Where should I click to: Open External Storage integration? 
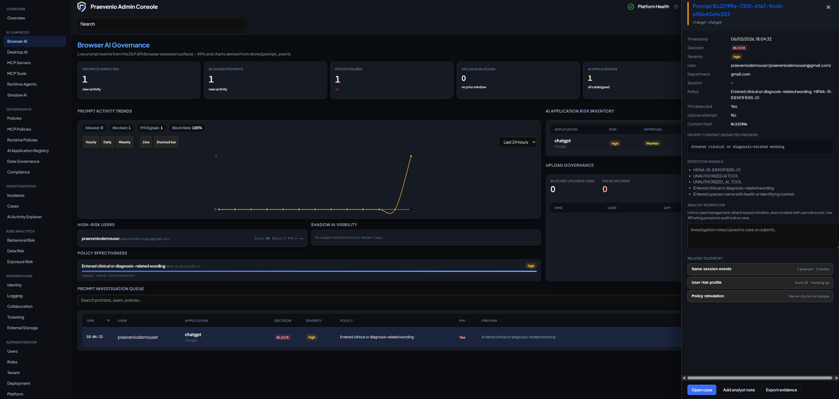22,328
